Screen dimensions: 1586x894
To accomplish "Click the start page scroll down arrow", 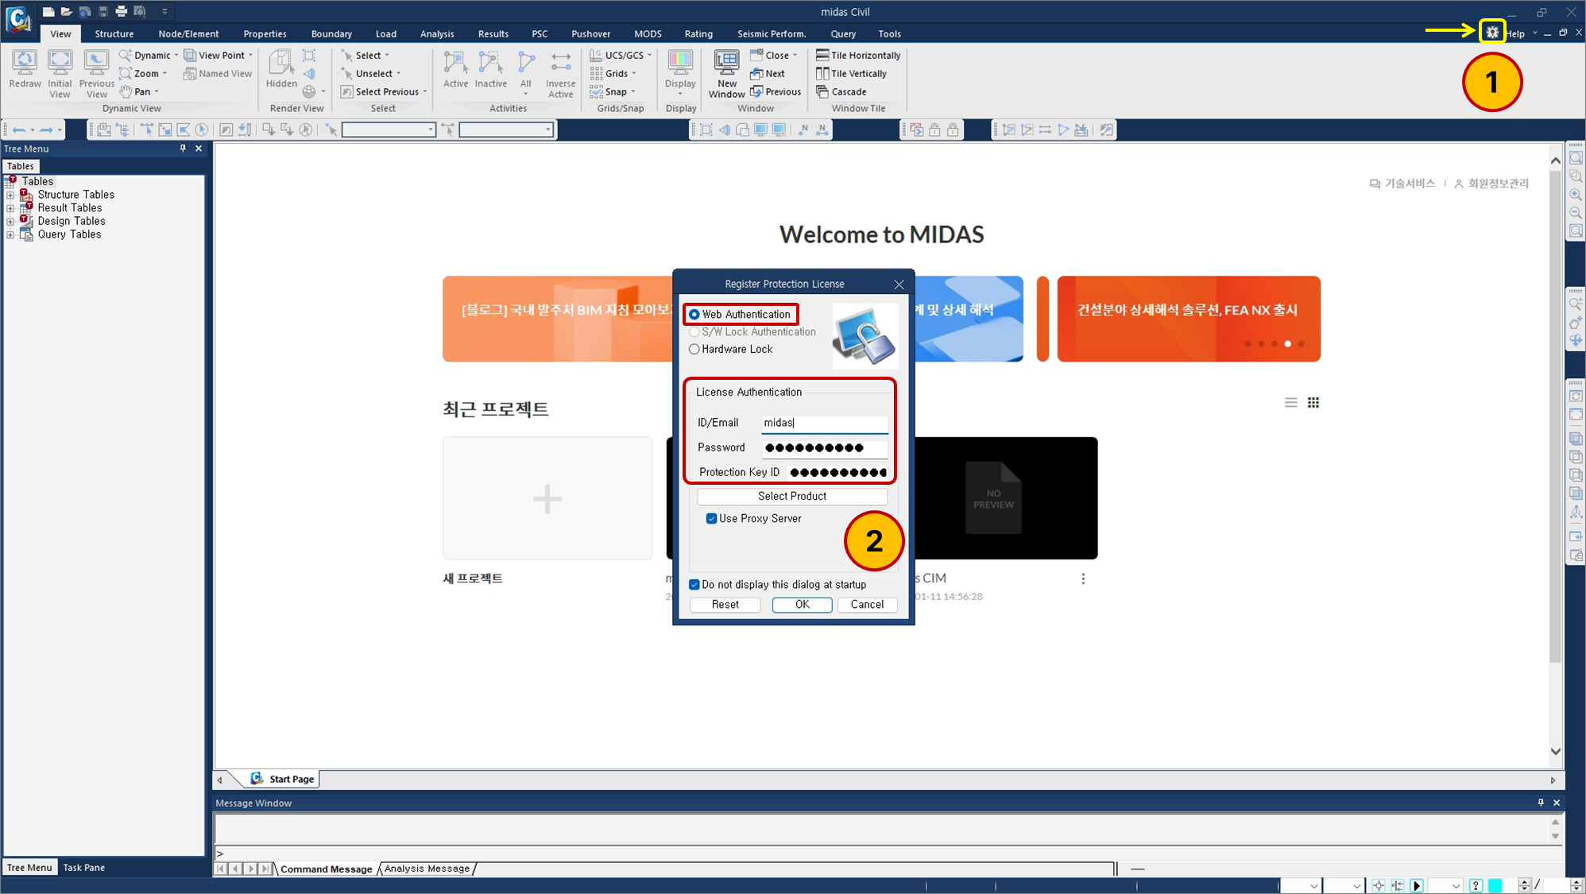I will [x=1555, y=752].
